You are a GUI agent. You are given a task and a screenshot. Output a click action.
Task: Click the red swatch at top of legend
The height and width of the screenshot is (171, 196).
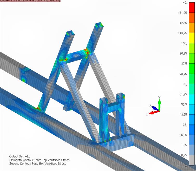tap(191, 7)
